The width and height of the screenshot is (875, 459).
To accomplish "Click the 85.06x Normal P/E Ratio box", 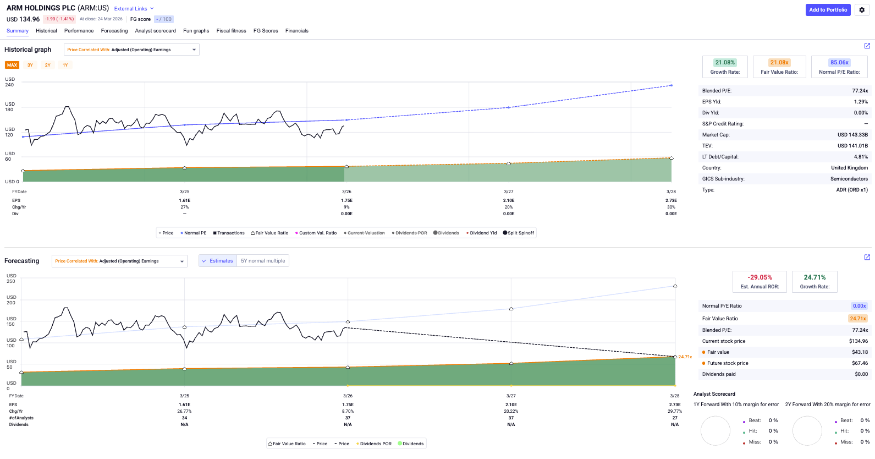I will (839, 67).
